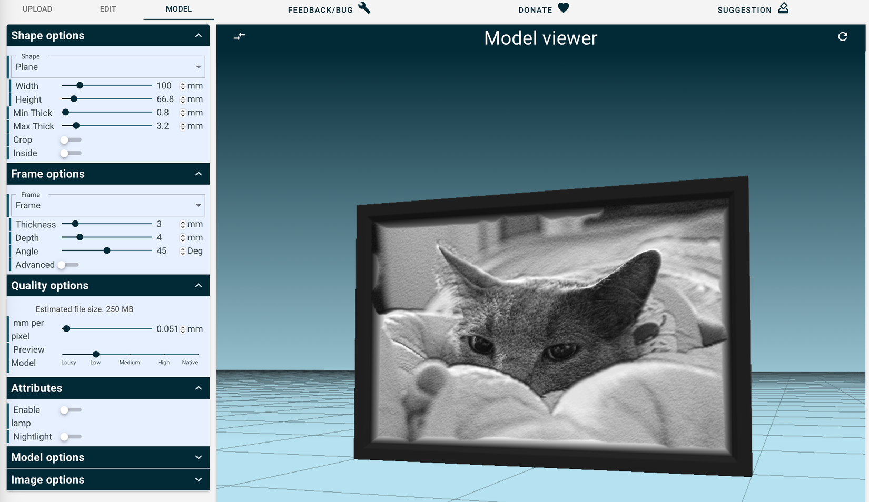The height and width of the screenshot is (502, 869).
Task: Click the Max Thick slider handle
Action: tap(76, 126)
